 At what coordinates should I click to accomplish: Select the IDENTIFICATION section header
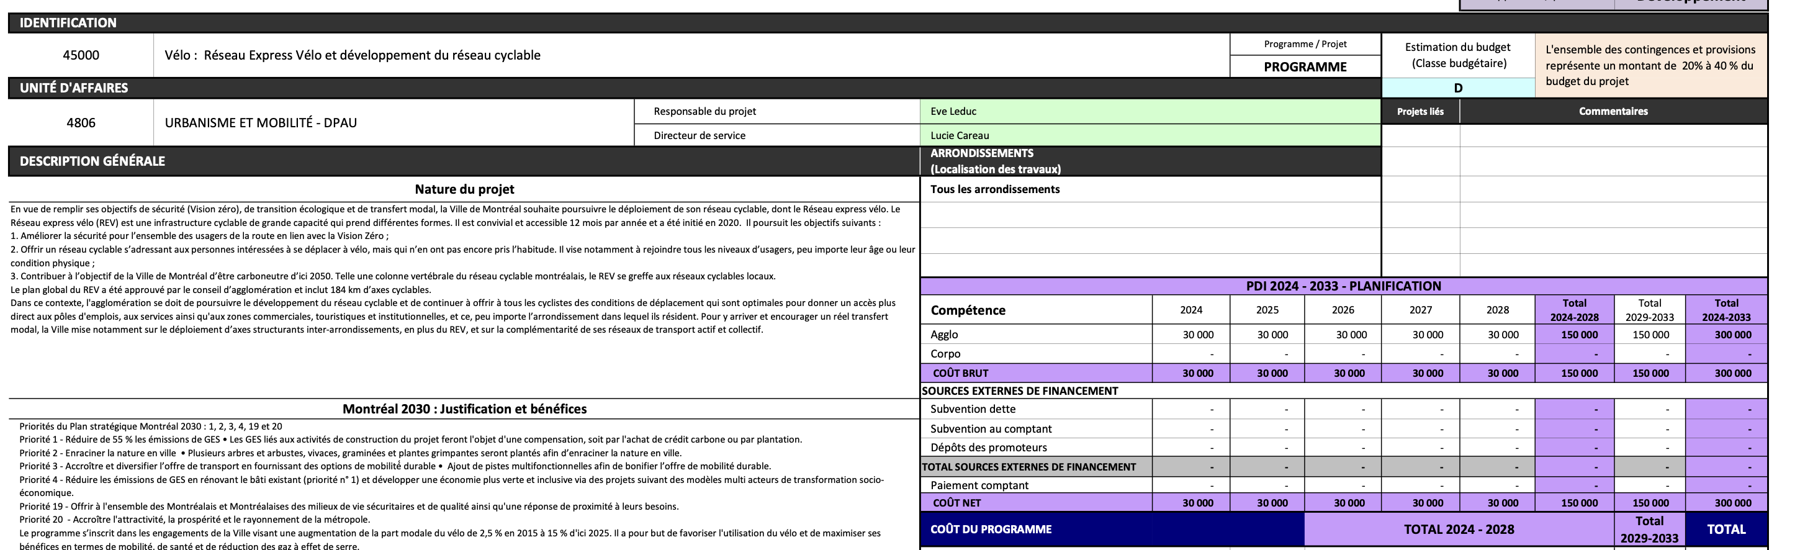pos(888,23)
